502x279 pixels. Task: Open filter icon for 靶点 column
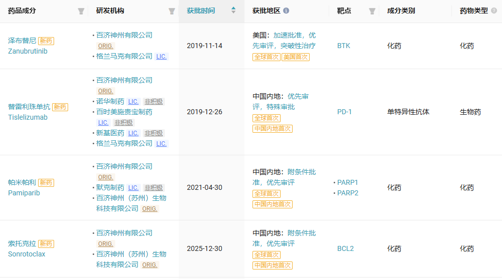(x=372, y=11)
